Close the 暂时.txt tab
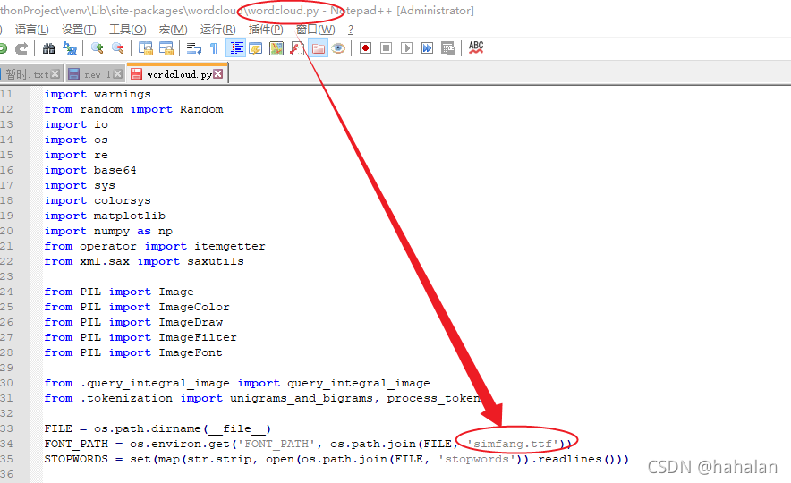This screenshot has width=791, height=483. tap(55, 74)
